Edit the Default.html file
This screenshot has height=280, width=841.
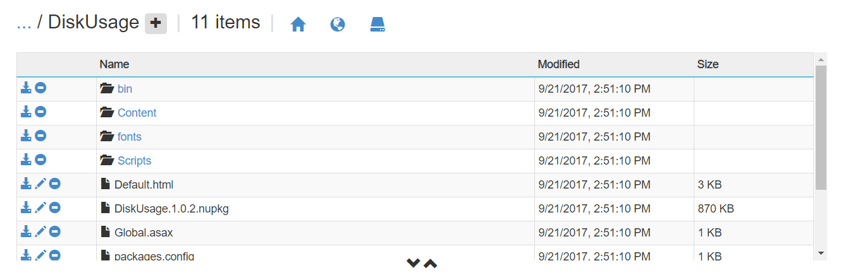click(40, 184)
